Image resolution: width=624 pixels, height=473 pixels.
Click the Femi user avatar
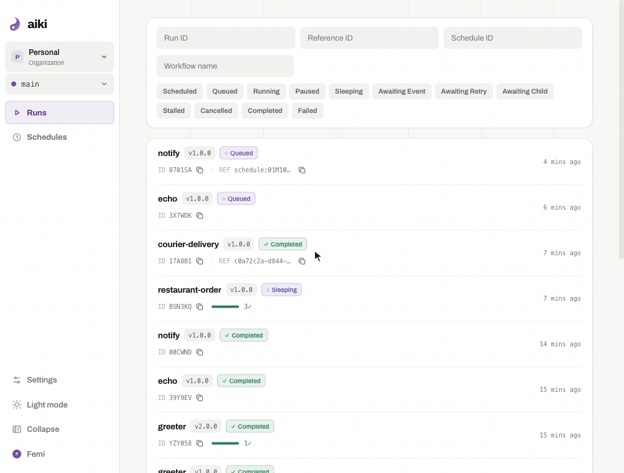17,454
